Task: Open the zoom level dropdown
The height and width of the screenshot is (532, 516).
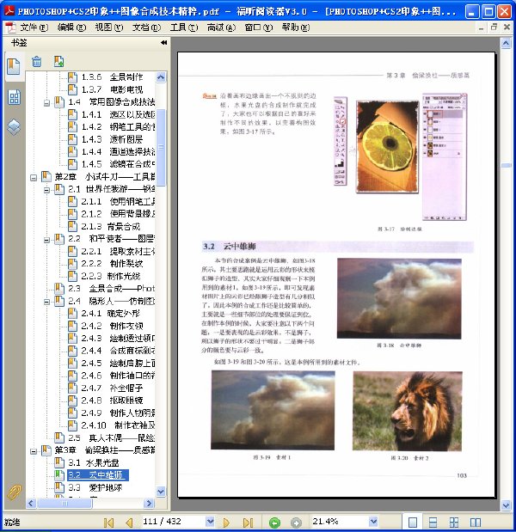Action: [x=373, y=522]
